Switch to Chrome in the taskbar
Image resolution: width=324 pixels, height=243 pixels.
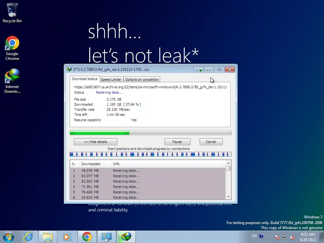(87, 237)
